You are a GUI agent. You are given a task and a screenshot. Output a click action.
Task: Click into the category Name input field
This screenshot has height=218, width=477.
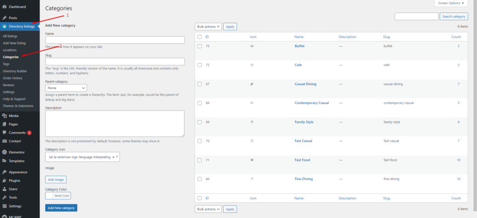tap(115, 40)
